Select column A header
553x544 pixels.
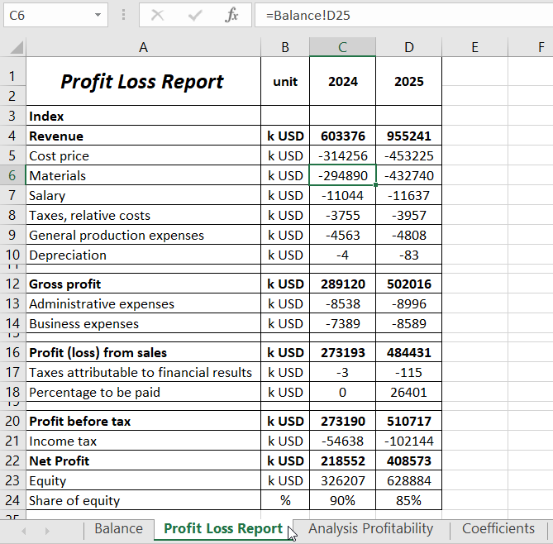[143, 48]
